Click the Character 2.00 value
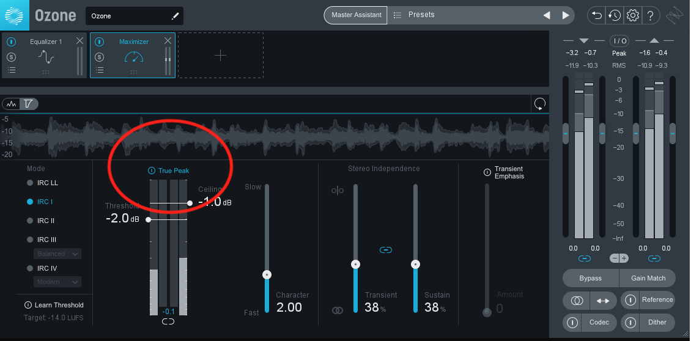 pyautogui.click(x=289, y=307)
